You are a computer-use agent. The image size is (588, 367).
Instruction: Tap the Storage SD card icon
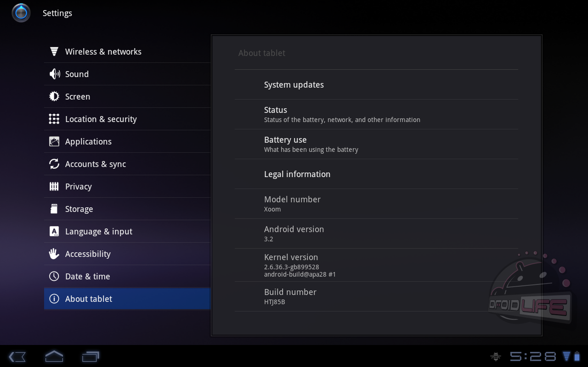[x=54, y=209]
